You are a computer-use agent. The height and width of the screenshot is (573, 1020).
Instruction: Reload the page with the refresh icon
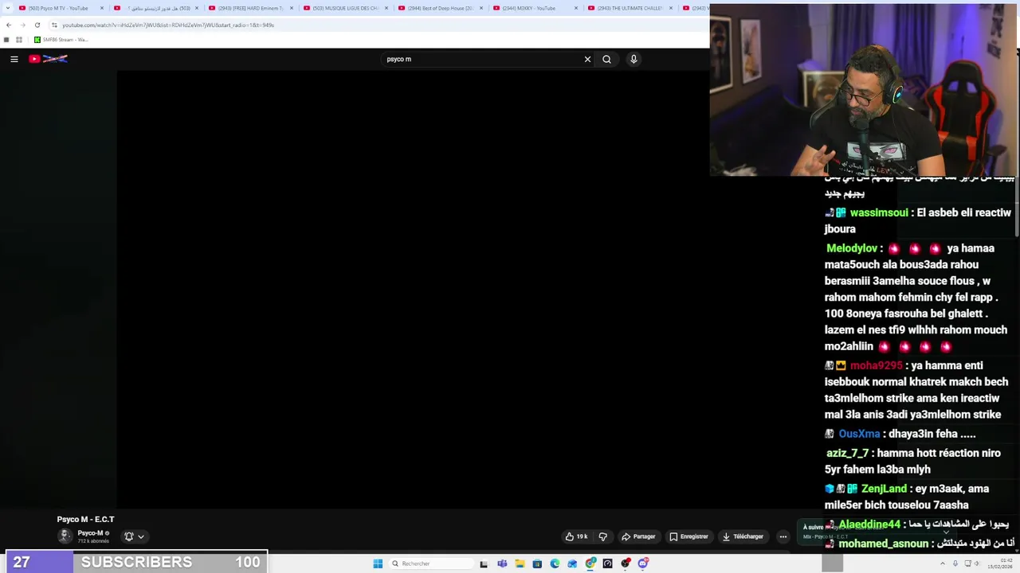click(37, 25)
